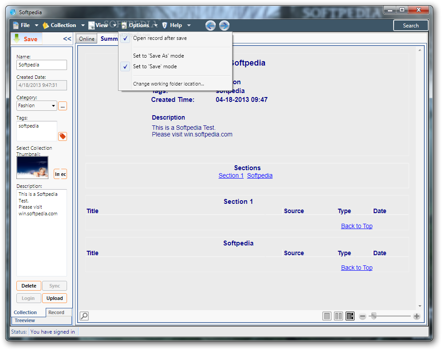Click the Softpedia app icon in title bar
442x350 pixels.
[x=13, y=12]
